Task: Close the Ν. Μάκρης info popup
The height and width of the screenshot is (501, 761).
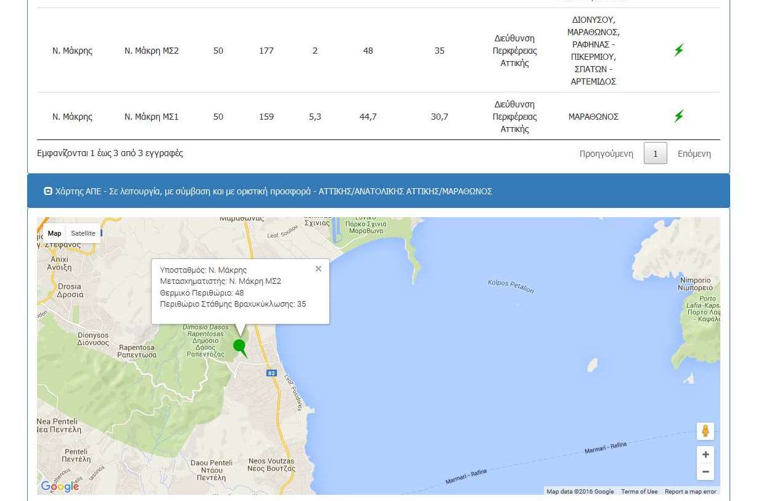Action: pos(318,268)
